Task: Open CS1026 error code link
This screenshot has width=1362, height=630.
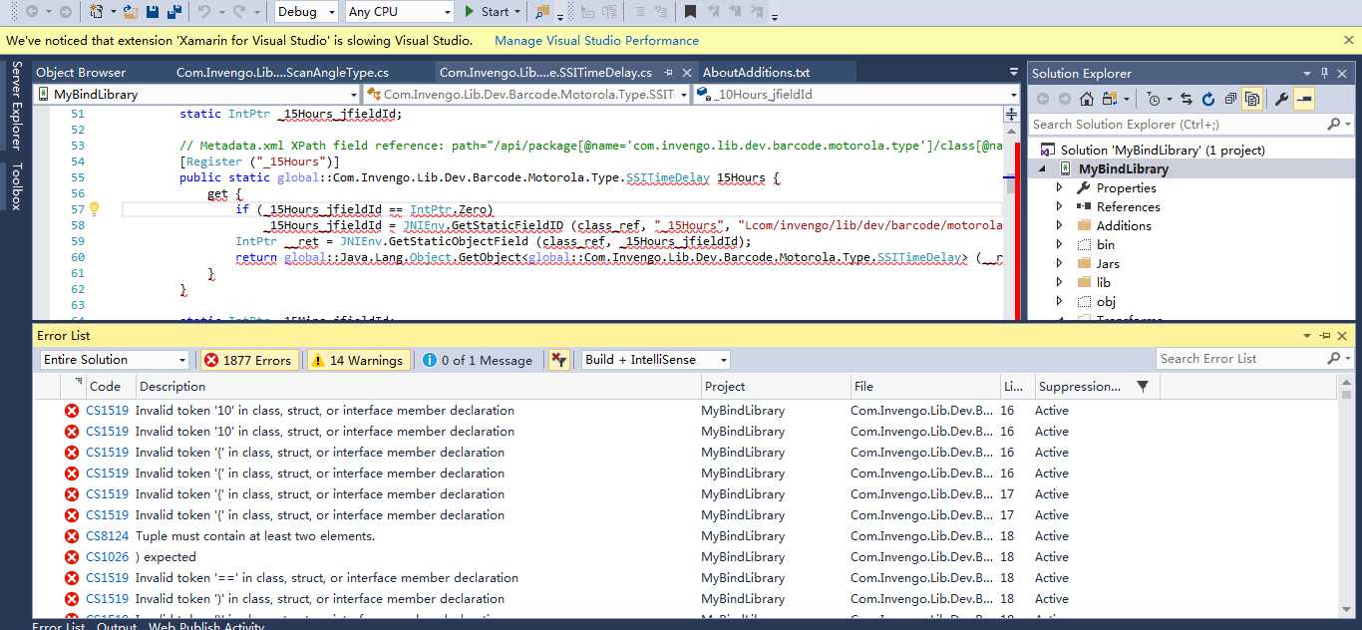Action: pos(108,557)
